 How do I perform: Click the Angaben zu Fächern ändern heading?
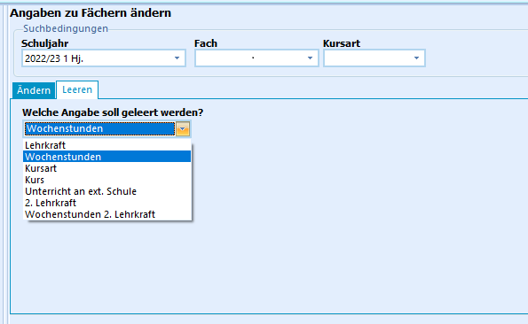pyautogui.click(x=91, y=12)
